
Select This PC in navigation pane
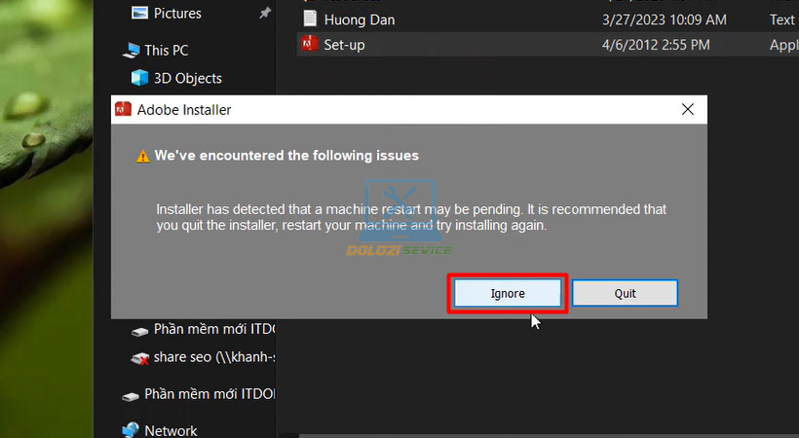(x=166, y=50)
